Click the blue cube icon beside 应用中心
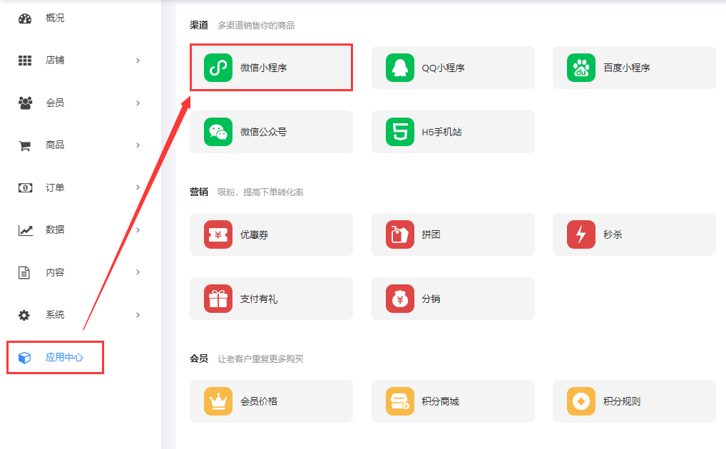Image resolution: width=726 pixels, height=449 pixels. pos(24,358)
